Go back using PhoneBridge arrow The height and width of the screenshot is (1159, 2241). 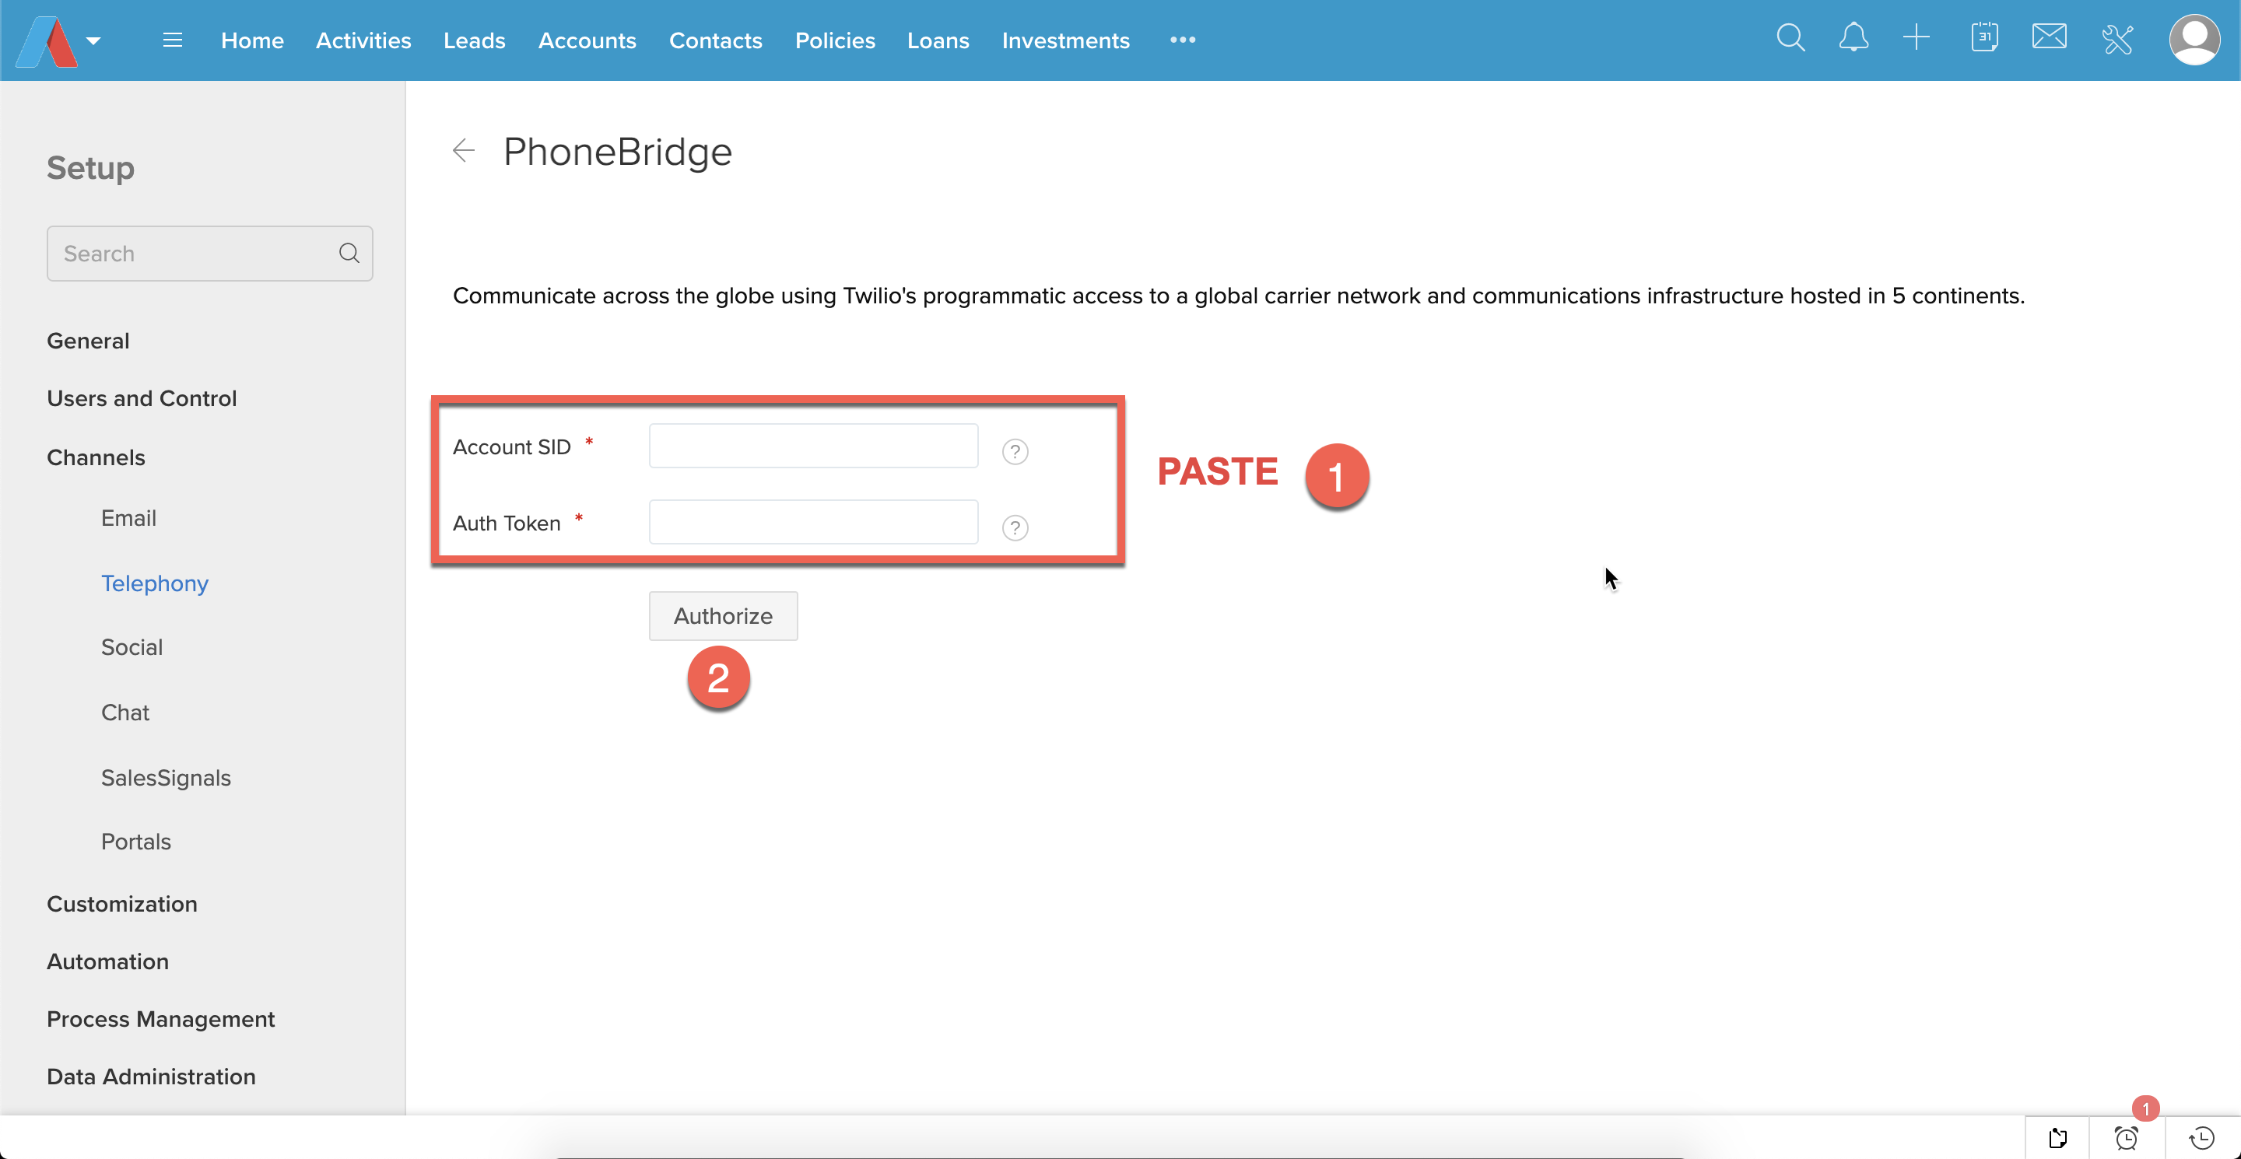(x=464, y=151)
